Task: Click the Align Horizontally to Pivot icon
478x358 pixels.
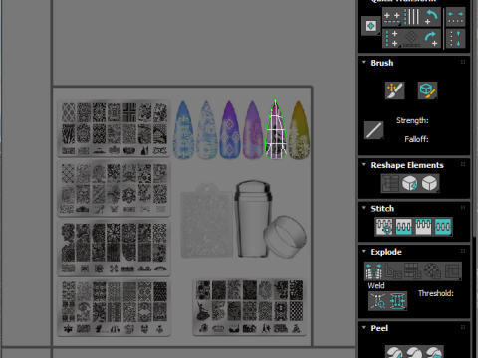Action: pos(392,17)
